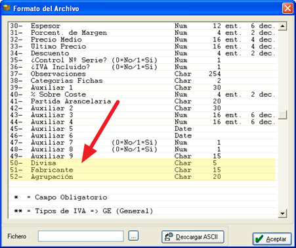Click the scrollbar up arrow
Image resolution: width=296 pixels, height=248 pixels.
coord(282,26)
